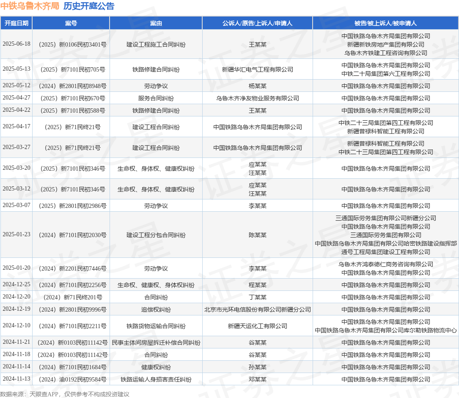Select the date 2025-01-20
The width and height of the screenshot is (459, 398).
[x=16, y=268]
